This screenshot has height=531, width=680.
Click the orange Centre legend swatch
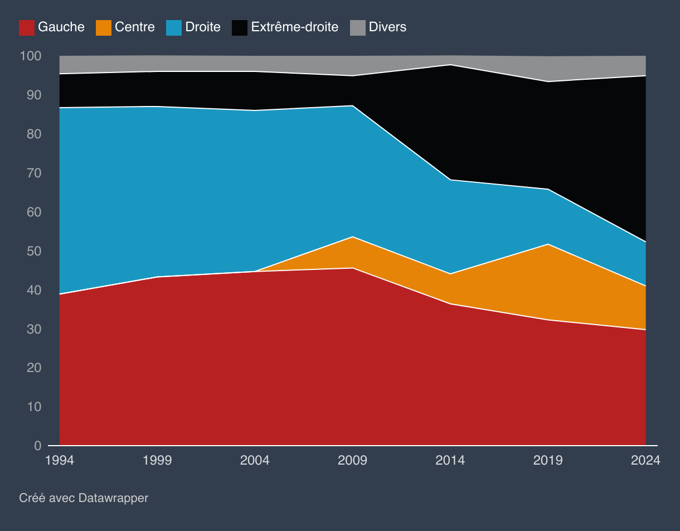[104, 27]
